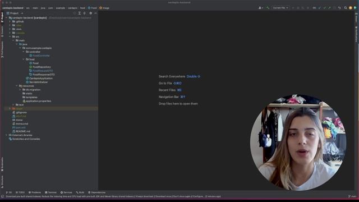Expand the External Libraries node arrow

6,135
